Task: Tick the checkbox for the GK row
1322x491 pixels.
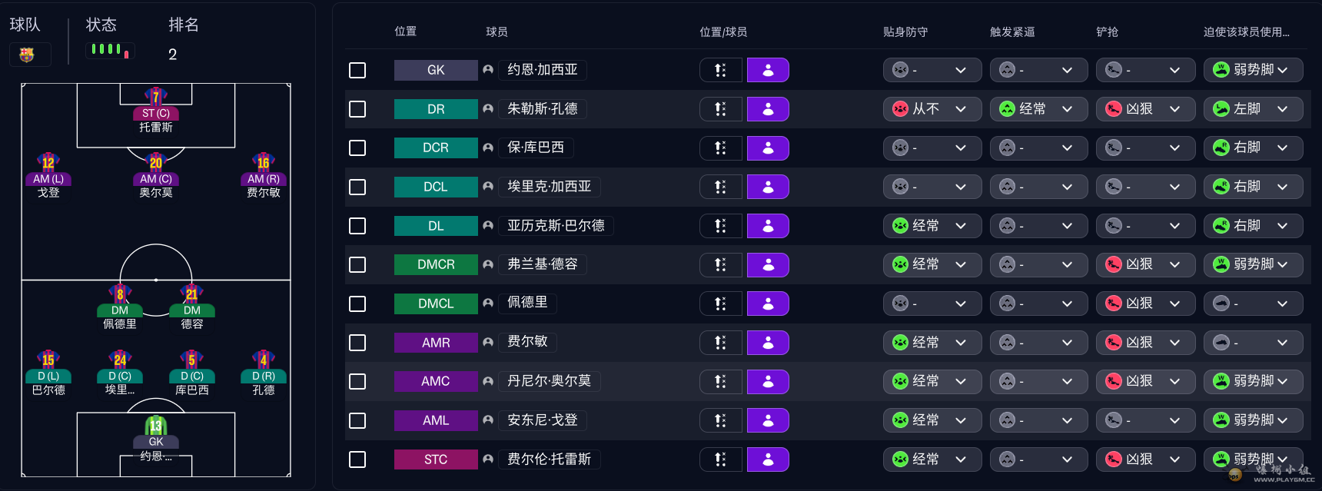Action: tap(357, 70)
